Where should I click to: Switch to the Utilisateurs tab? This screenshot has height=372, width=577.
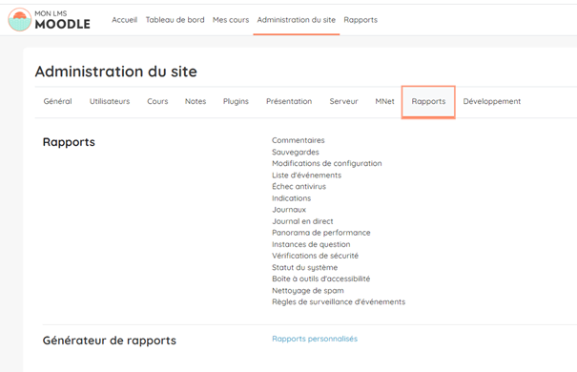pos(110,101)
